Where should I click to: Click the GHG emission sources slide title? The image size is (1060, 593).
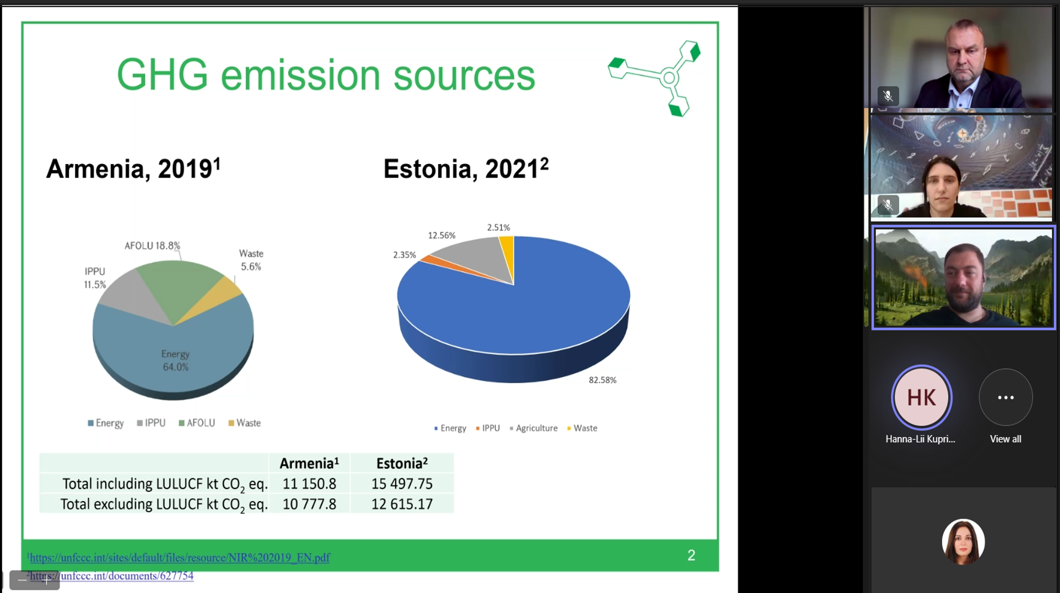tap(326, 75)
